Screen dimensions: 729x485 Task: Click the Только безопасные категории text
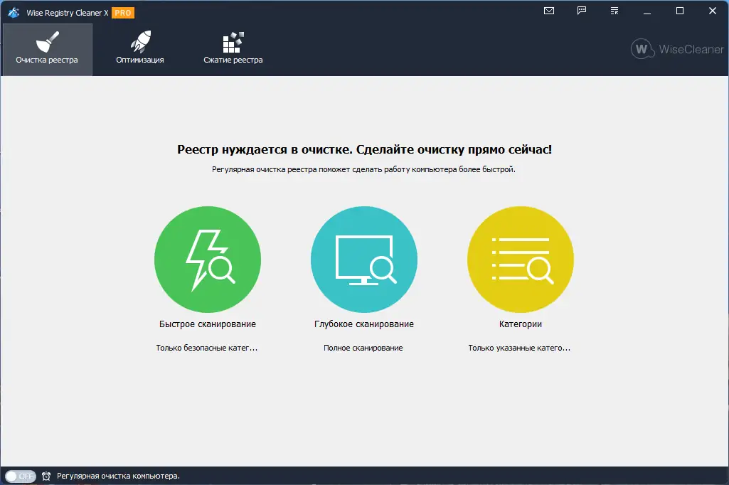[x=207, y=348]
